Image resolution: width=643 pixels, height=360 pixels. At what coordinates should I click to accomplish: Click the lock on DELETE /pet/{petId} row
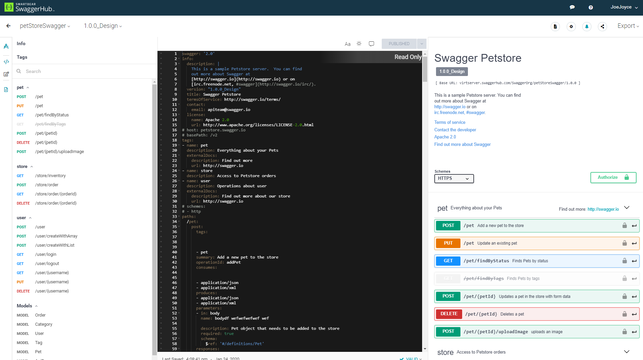(625, 314)
